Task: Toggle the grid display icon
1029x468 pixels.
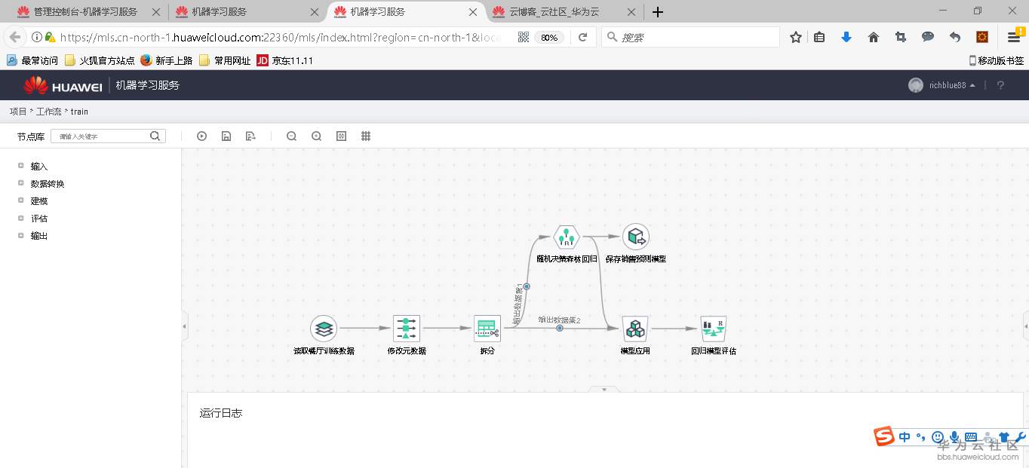Action: click(366, 136)
